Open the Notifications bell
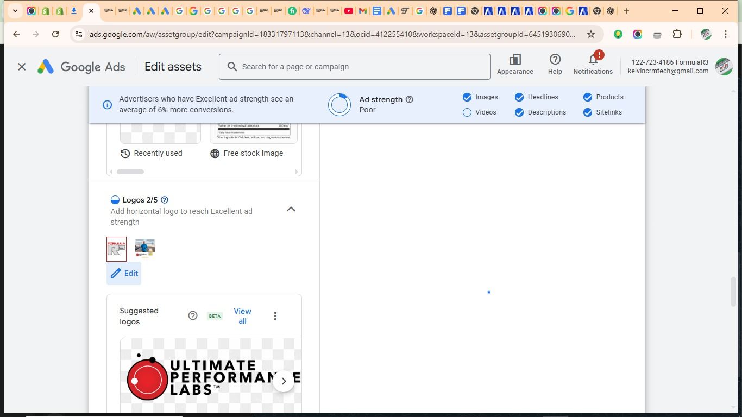 point(593,60)
